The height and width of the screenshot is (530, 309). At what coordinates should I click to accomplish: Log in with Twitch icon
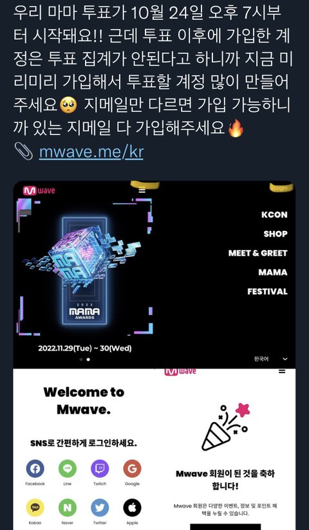click(100, 468)
